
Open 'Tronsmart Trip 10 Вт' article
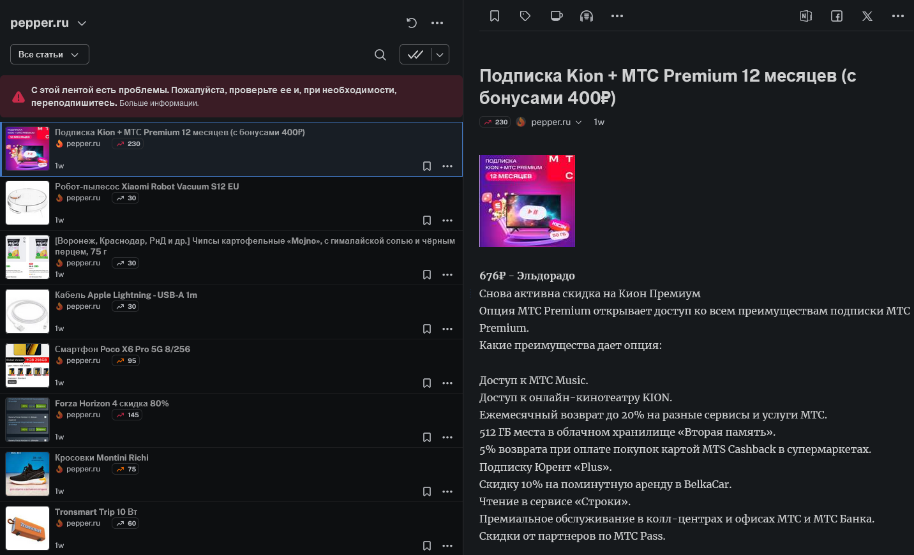click(96, 512)
